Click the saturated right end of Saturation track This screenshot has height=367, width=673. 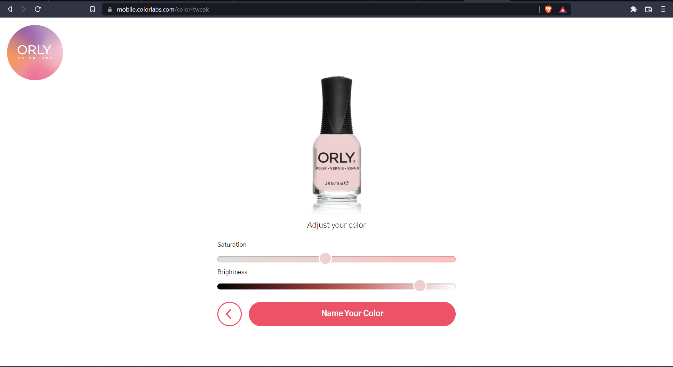click(450, 259)
